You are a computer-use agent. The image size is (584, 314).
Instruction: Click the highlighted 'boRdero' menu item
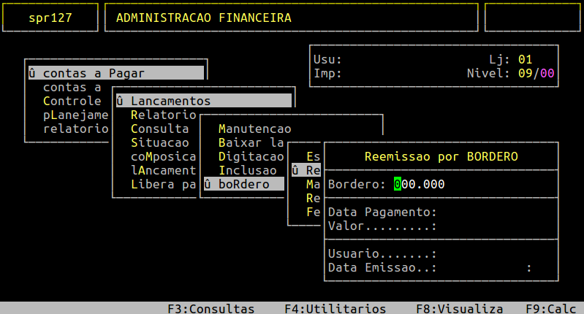click(243, 184)
